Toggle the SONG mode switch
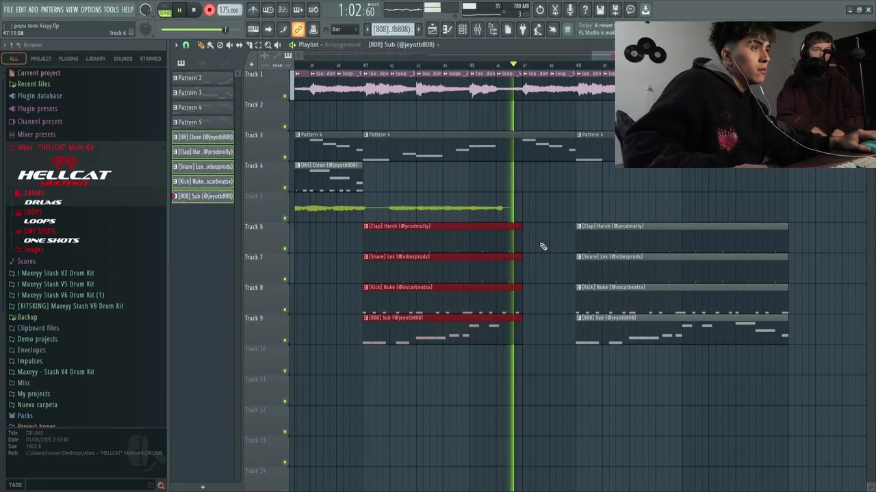 [x=165, y=12]
